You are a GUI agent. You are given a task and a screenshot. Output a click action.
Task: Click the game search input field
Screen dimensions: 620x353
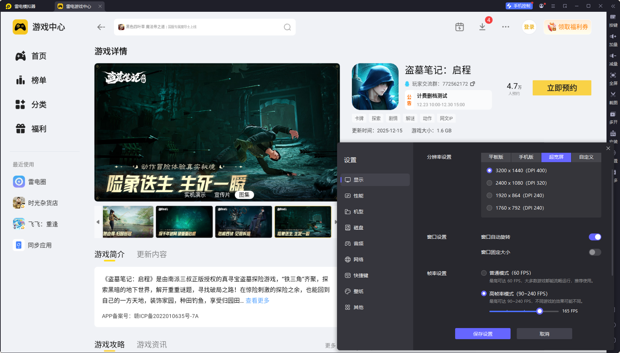205,27
